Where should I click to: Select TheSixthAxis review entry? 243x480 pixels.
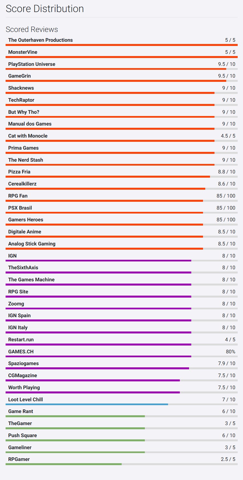[x=23, y=268]
